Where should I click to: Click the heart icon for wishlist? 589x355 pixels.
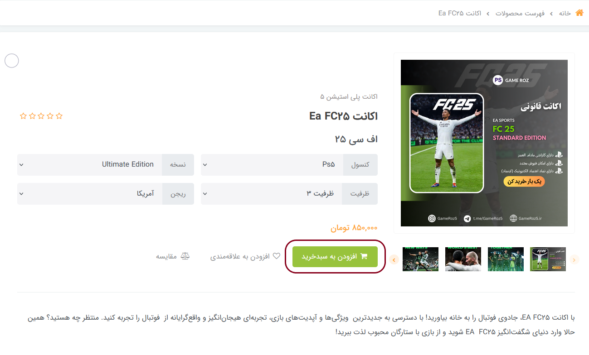point(276,256)
